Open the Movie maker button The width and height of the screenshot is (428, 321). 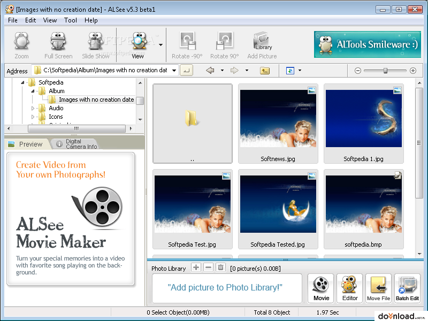pos(320,288)
